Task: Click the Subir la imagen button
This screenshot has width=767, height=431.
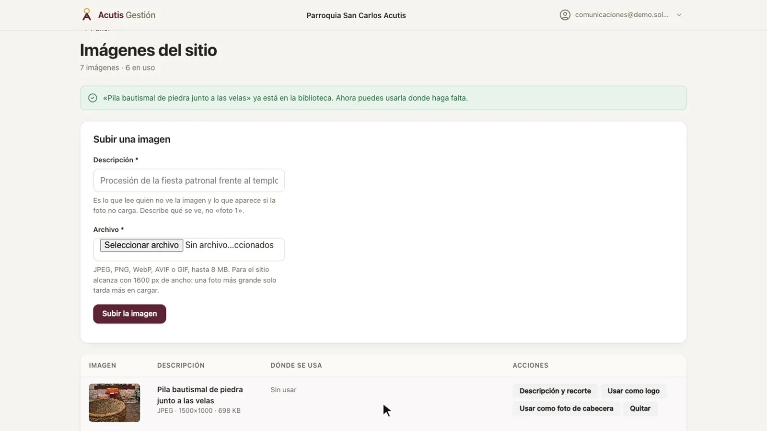Action: tap(129, 314)
